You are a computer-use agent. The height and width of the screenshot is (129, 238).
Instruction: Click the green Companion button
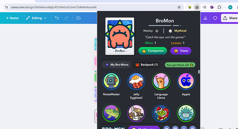(x=152, y=51)
